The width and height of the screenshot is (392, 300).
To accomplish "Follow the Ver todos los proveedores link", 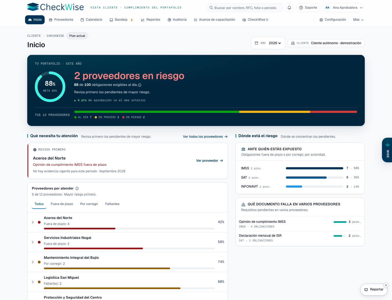I will point(205,137).
